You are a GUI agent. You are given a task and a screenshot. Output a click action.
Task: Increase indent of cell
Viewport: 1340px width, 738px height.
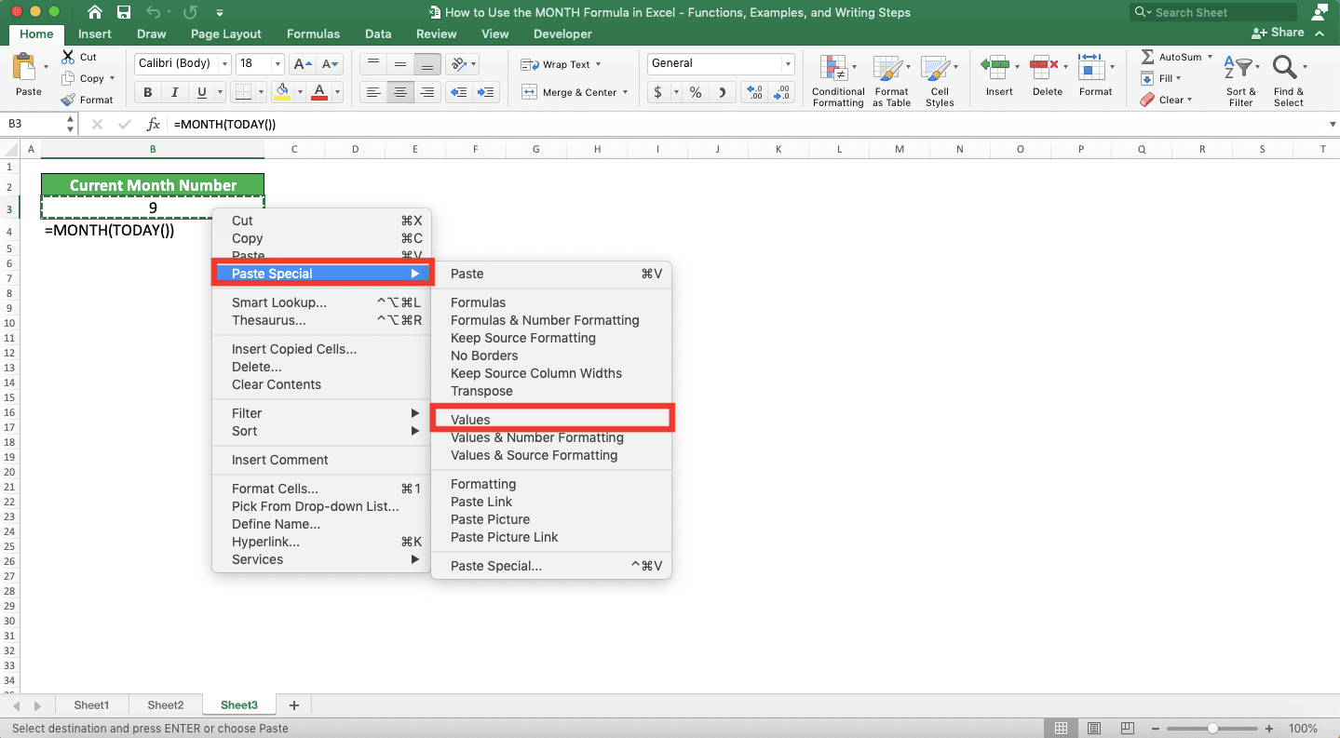click(485, 92)
